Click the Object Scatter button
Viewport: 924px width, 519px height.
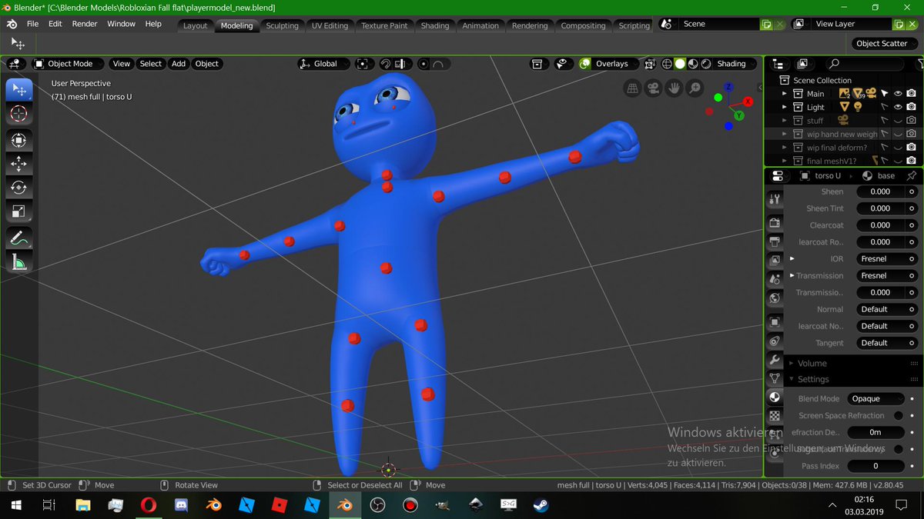[x=882, y=44]
